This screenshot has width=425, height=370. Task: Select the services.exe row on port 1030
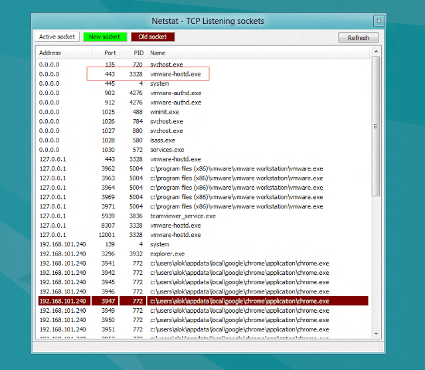[166, 150]
